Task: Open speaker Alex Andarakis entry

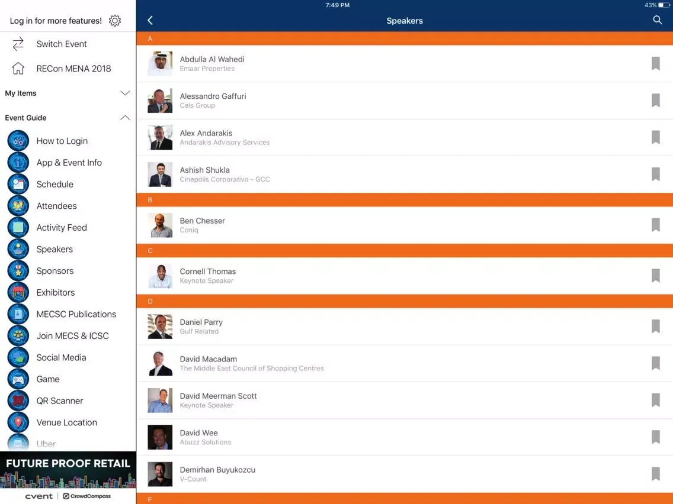Action: [x=404, y=138]
